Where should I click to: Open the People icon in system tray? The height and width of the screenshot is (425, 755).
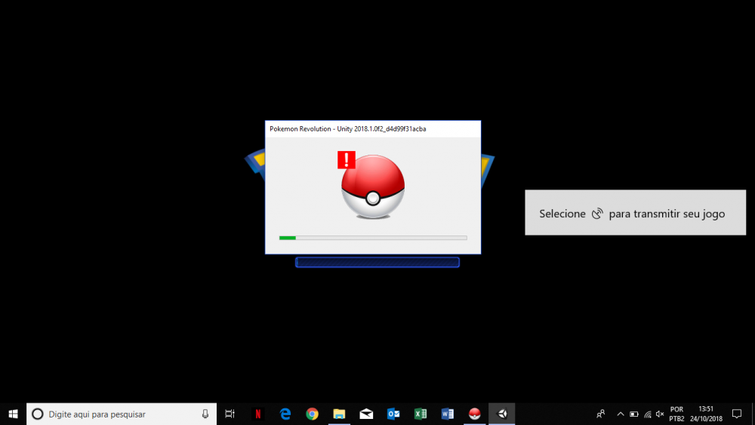pos(601,414)
